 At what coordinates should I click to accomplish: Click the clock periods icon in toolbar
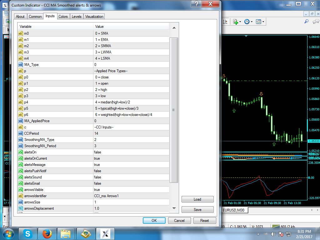click(x=247, y=22)
